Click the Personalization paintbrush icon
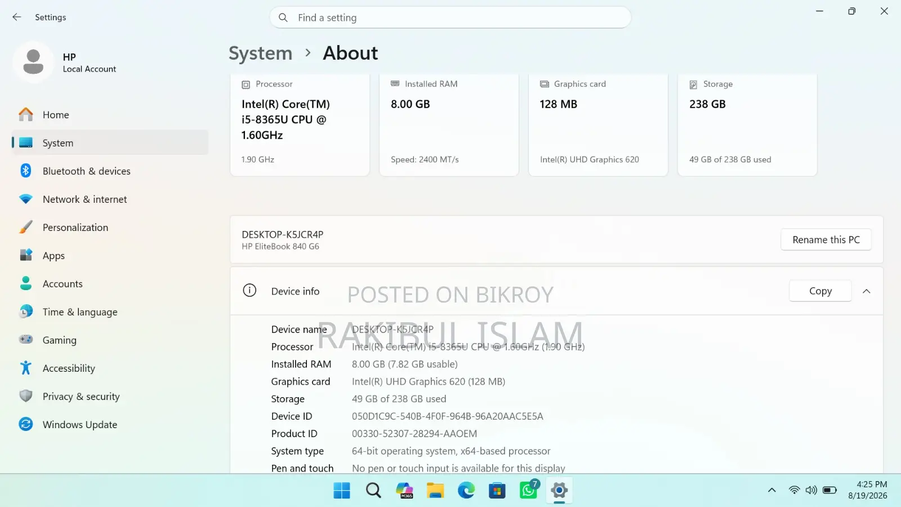This screenshot has height=507, width=901. (x=26, y=228)
